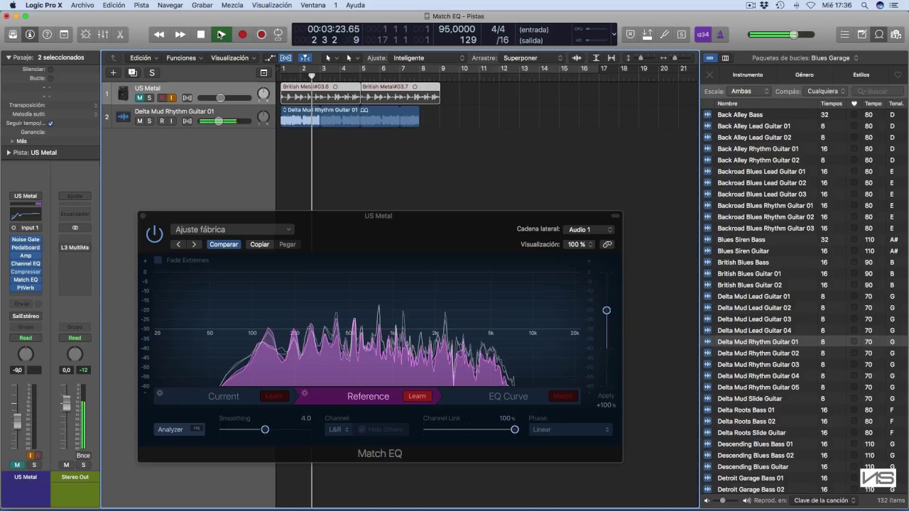Stop playback with the Stop button

click(x=201, y=34)
